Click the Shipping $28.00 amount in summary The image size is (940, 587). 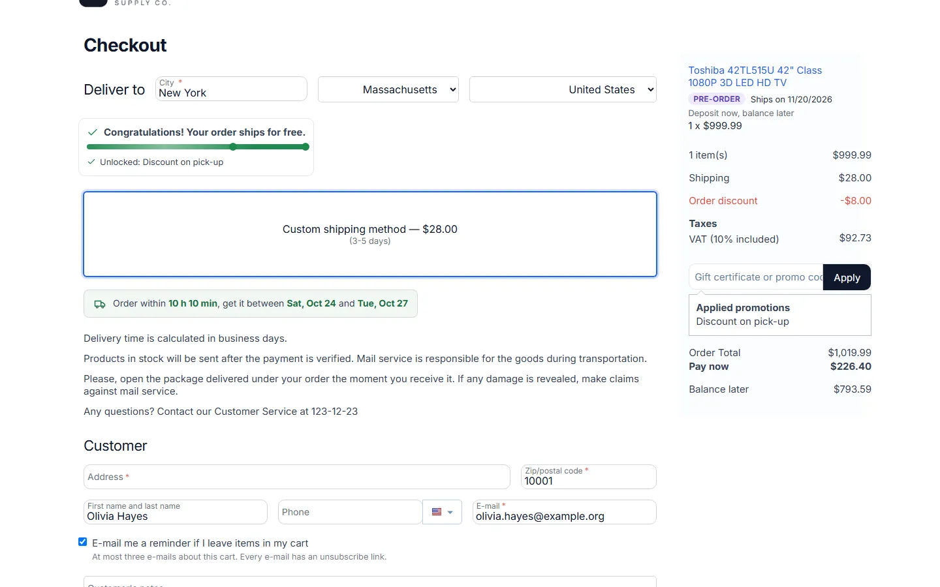click(x=854, y=178)
